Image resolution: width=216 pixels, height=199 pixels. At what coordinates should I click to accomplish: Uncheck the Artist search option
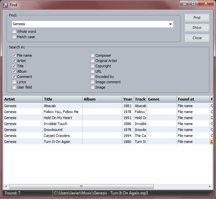coord(14,61)
